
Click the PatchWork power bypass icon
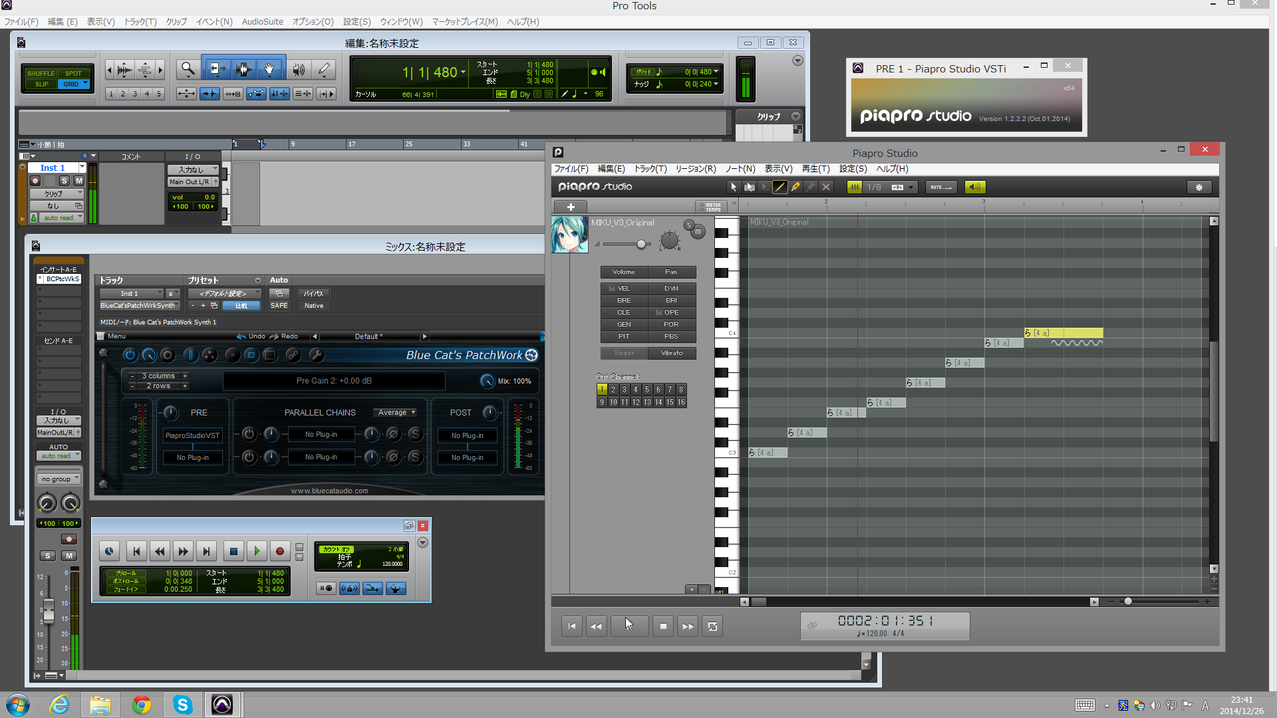(130, 355)
